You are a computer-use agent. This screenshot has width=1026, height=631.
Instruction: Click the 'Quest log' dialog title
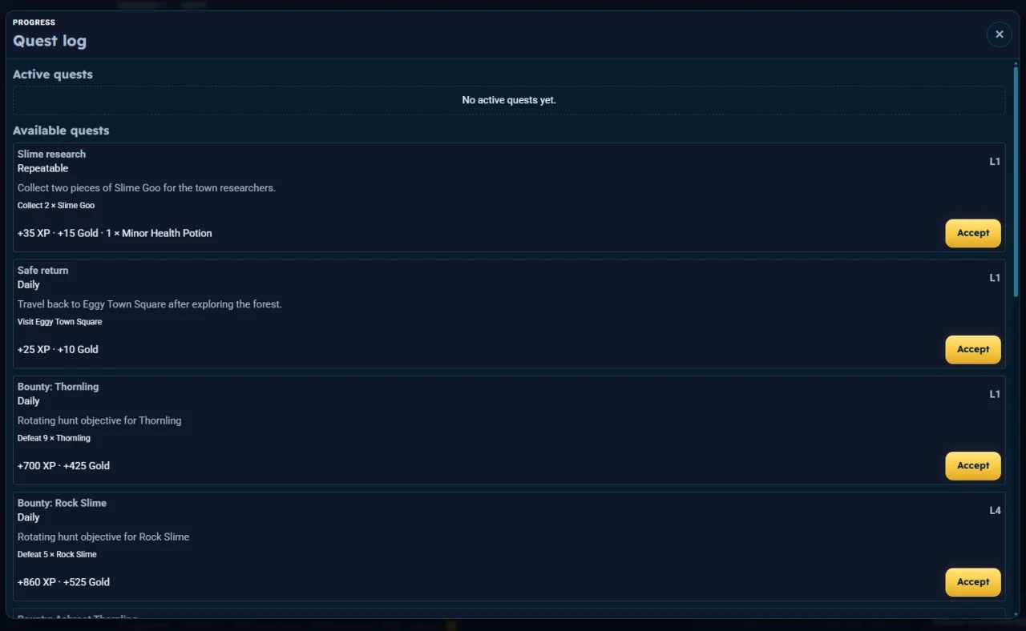tap(50, 41)
